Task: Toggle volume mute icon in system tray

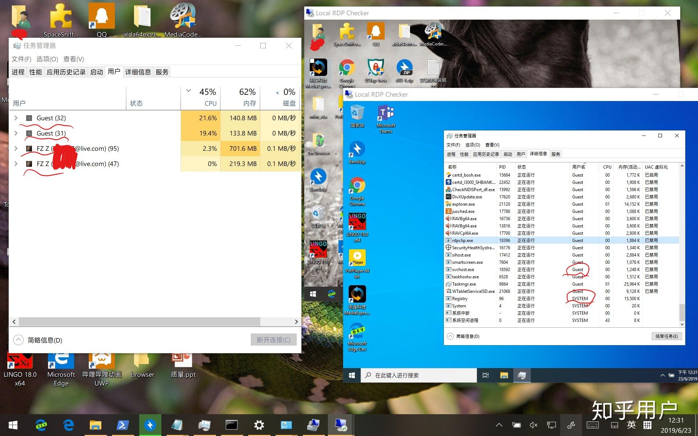Action: [x=533, y=425]
